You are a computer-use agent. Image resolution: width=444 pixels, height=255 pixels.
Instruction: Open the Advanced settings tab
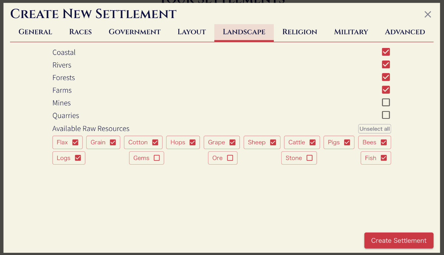click(x=405, y=32)
